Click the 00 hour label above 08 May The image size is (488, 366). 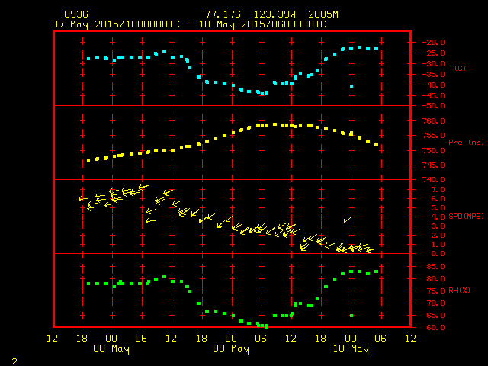pyautogui.click(x=111, y=339)
